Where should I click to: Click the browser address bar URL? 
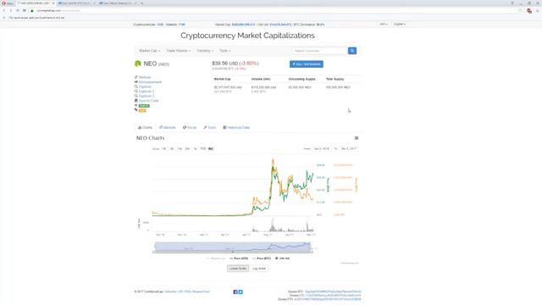[x=58, y=11]
